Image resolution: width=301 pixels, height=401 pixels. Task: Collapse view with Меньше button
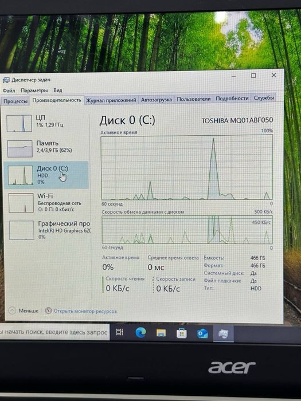pyautogui.click(x=24, y=310)
